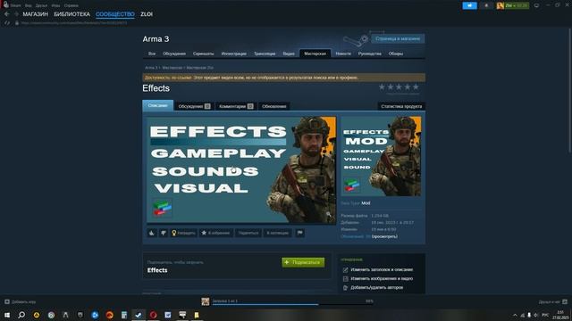The height and width of the screenshot is (321, 572).
Task: Go forward with the navigation arrow
Action: point(16,14)
